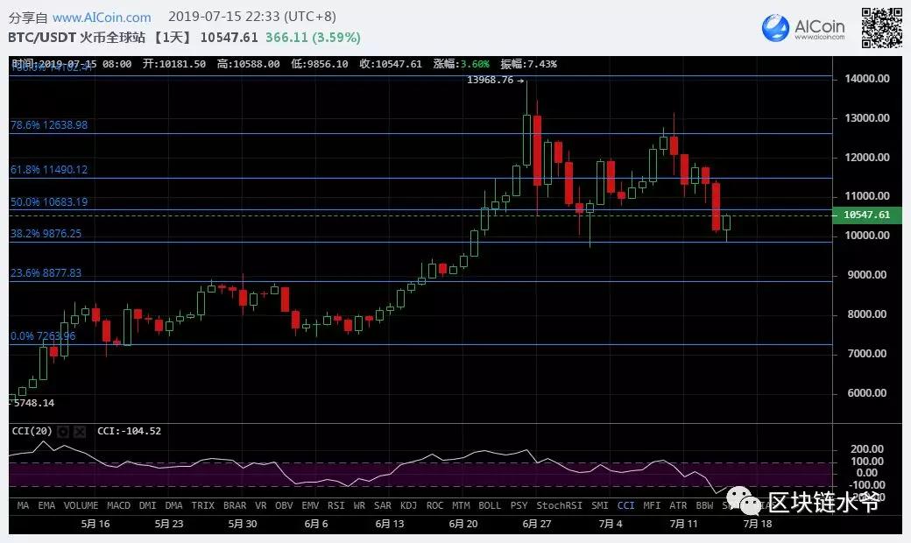Click the 50.0% 10683.19 Fibonacci label
The height and width of the screenshot is (543, 911).
(x=49, y=202)
